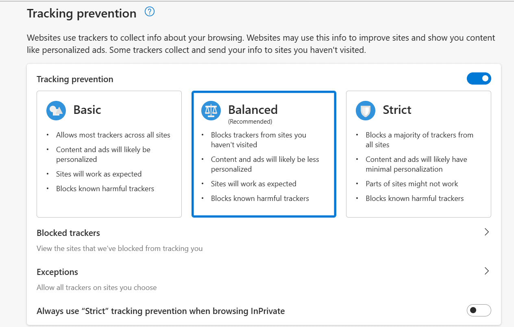Click the Basic level shapes icon
The image size is (514, 327).
coord(56,110)
